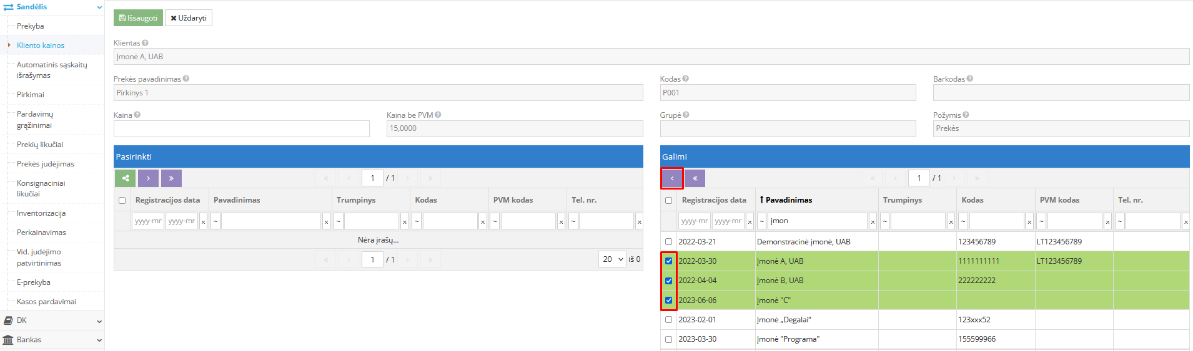Click help icon beside Kaina be PVM

(438, 115)
